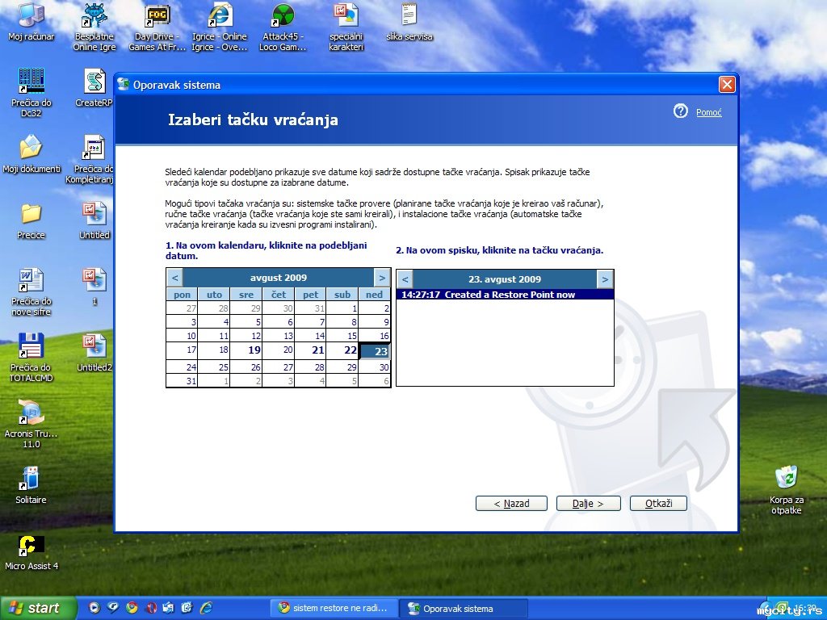Open Igrice Online shortcut icon

coord(220,27)
